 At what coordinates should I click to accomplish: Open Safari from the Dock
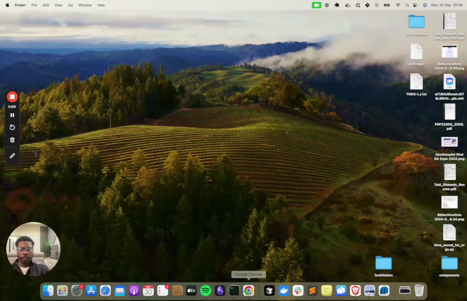click(106, 291)
